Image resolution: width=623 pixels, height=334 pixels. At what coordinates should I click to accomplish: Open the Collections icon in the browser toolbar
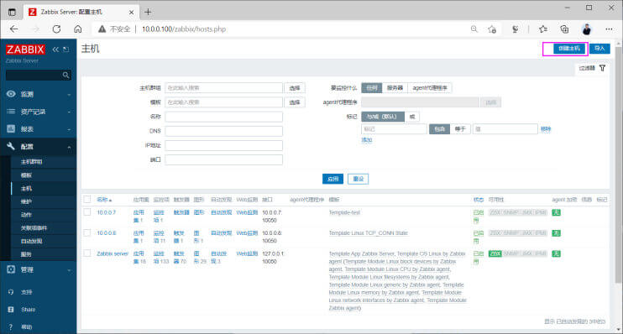click(x=564, y=29)
